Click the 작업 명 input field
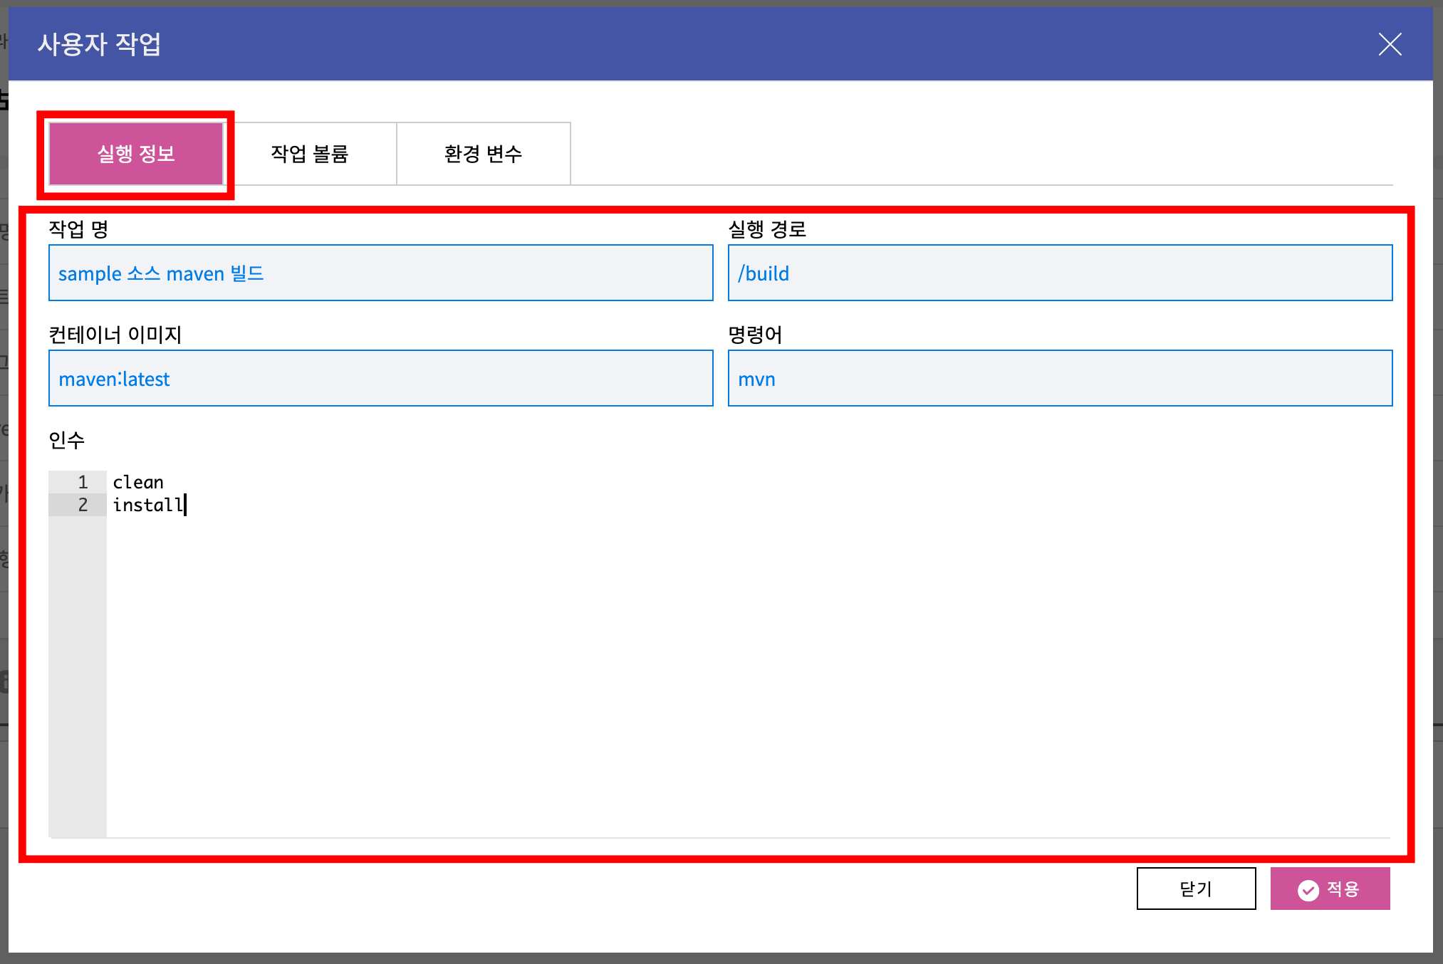This screenshot has height=964, width=1443. click(380, 273)
